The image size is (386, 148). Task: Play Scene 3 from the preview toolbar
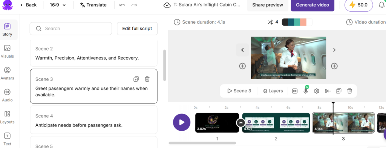[239, 91]
